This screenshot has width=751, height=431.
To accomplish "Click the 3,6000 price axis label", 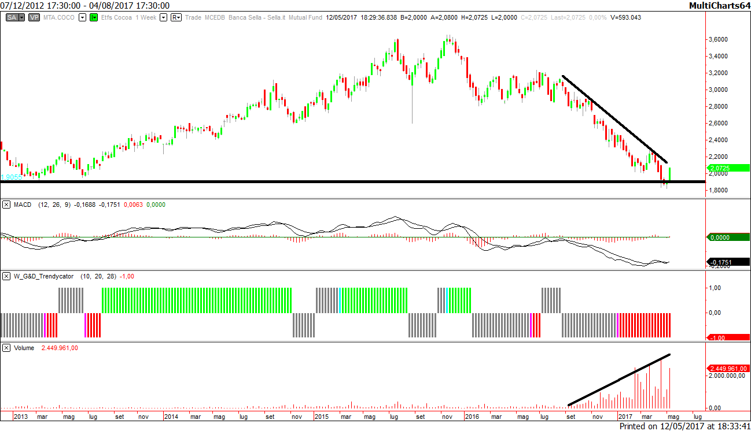I will point(719,39).
